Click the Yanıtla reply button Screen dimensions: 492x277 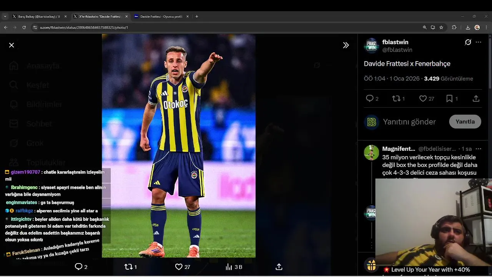coord(465,122)
